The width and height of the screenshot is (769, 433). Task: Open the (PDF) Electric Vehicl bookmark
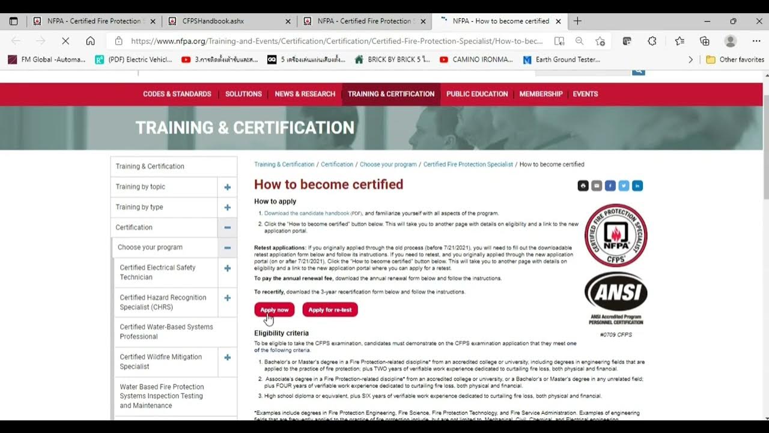133,60
